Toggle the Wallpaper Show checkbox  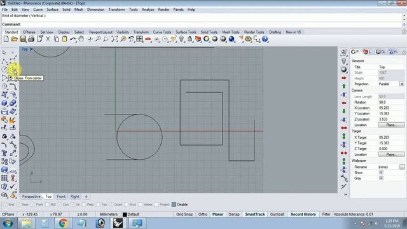click(381, 172)
